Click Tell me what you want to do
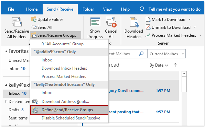The image size is (205, 127). coord(174,9)
